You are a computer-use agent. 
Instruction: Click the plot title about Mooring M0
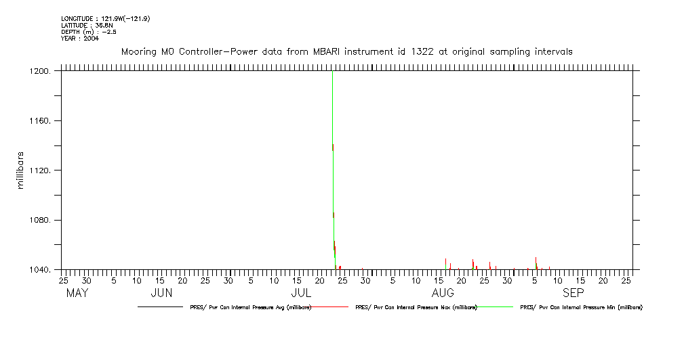[x=346, y=51]
